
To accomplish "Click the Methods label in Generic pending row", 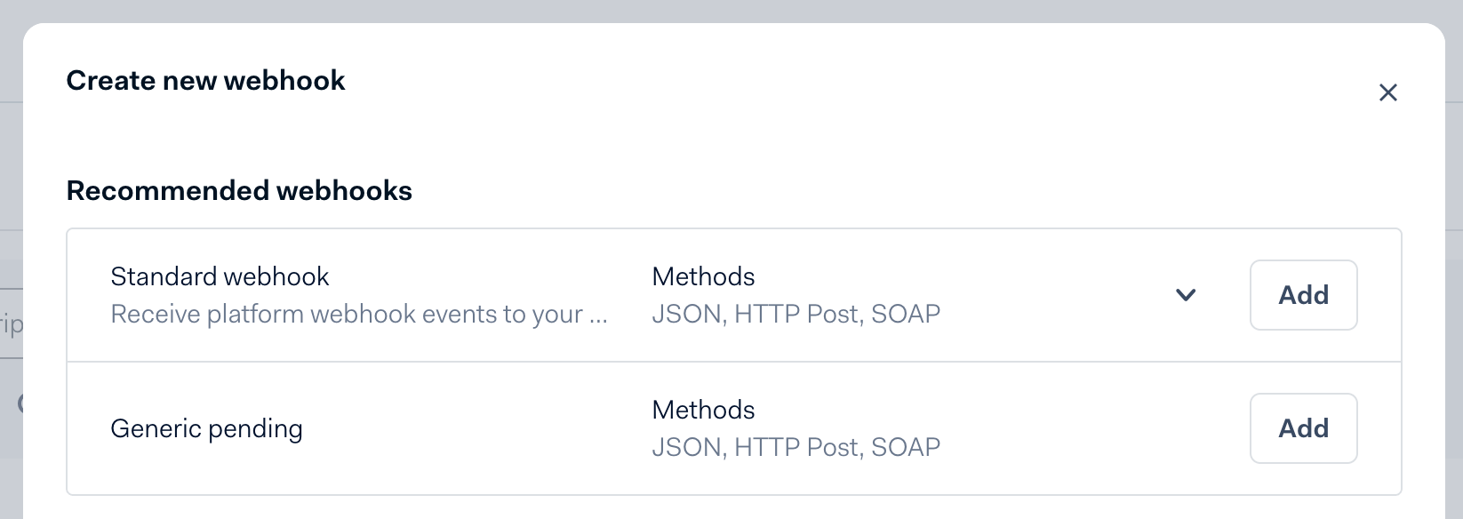I will (x=703, y=410).
